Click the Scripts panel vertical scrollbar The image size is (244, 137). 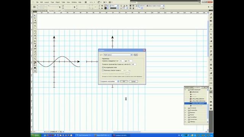coord(208,106)
